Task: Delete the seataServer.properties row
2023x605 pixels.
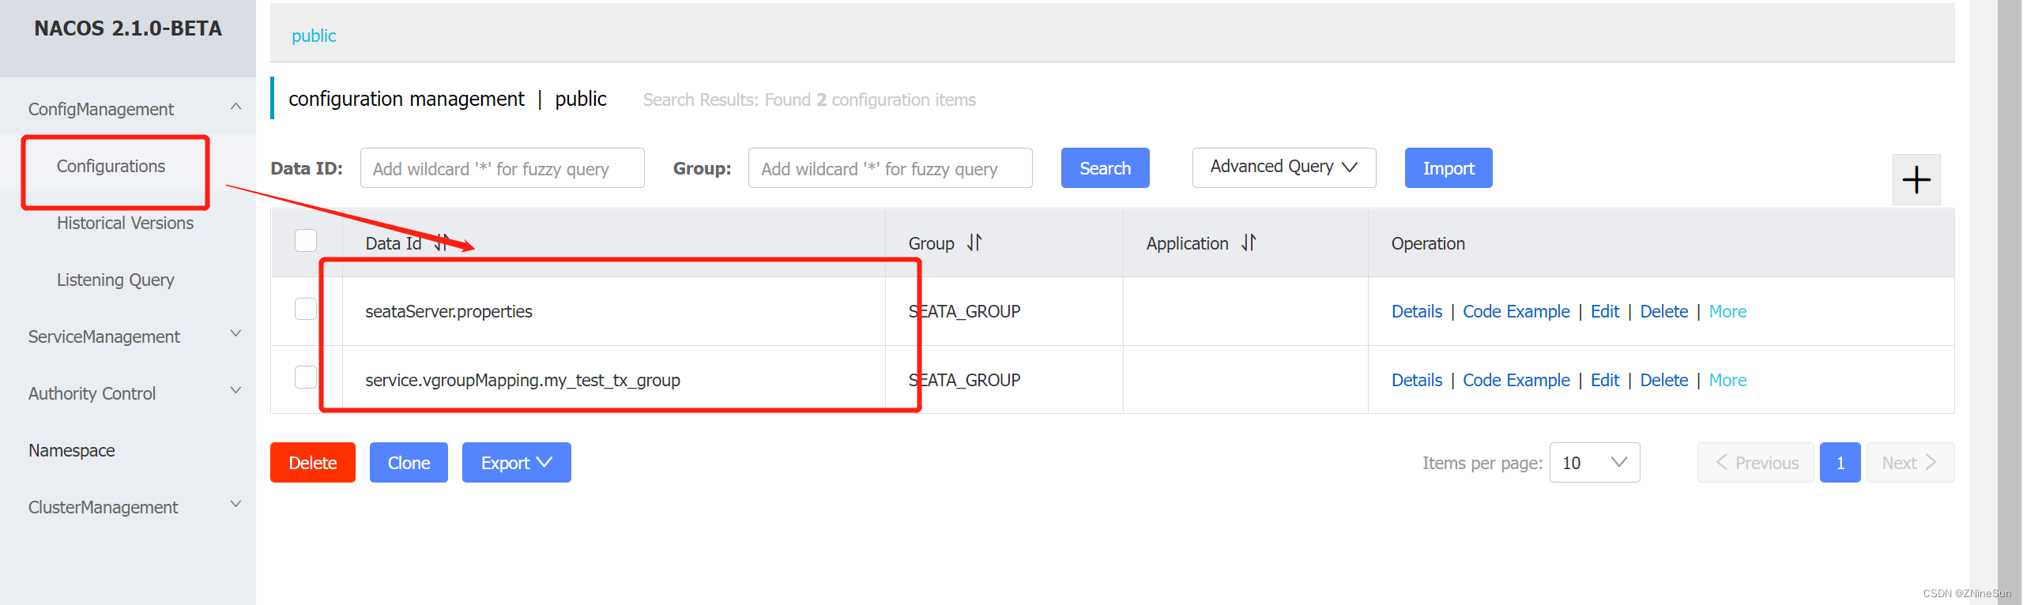Action: point(1663,312)
